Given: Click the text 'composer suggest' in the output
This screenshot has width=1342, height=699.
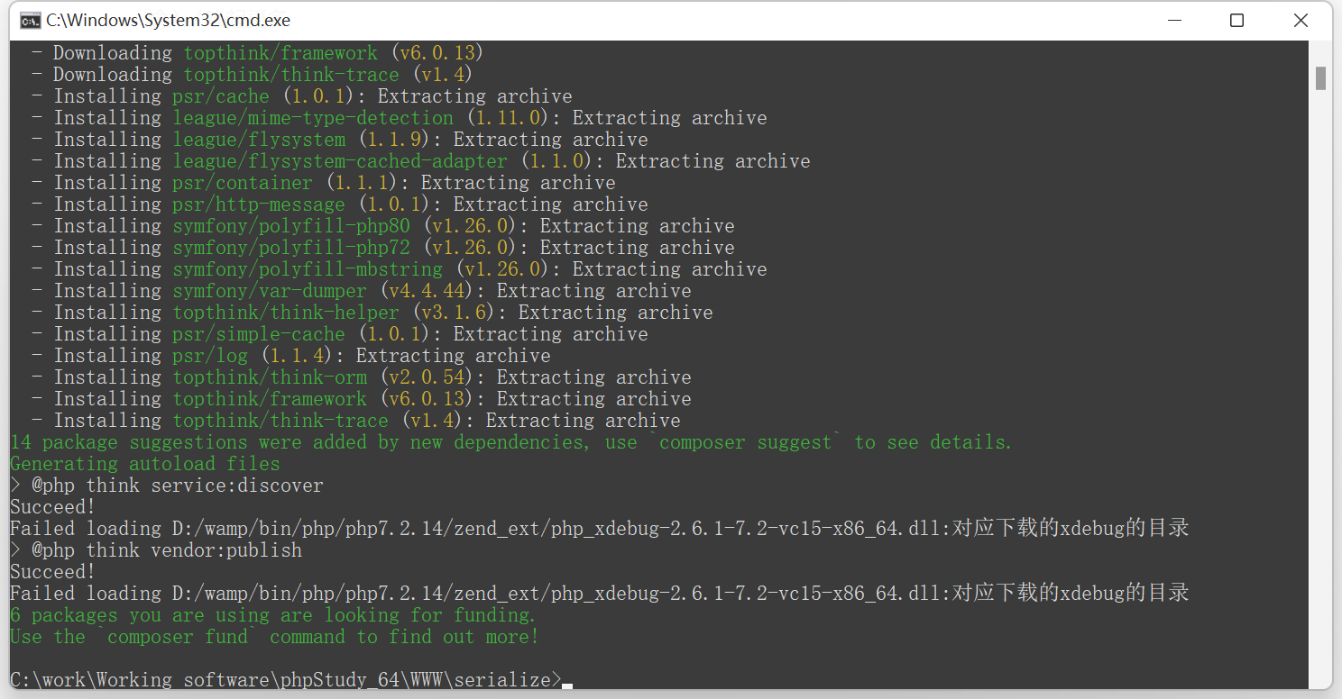Looking at the screenshot, I should (x=748, y=442).
